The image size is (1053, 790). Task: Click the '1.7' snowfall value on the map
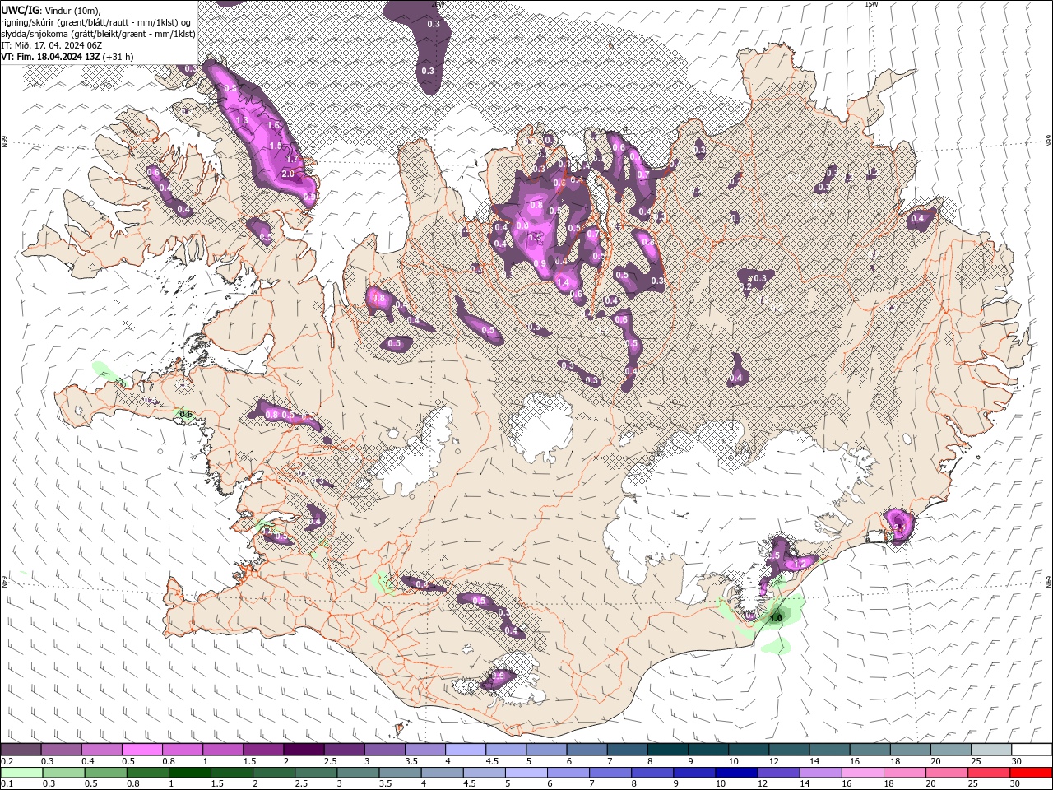click(x=291, y=160)
